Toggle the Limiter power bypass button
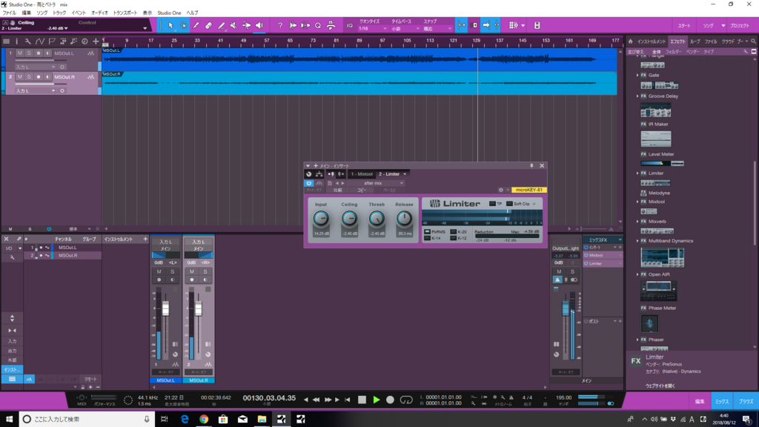759x427 pixels. tap(308, 183)
